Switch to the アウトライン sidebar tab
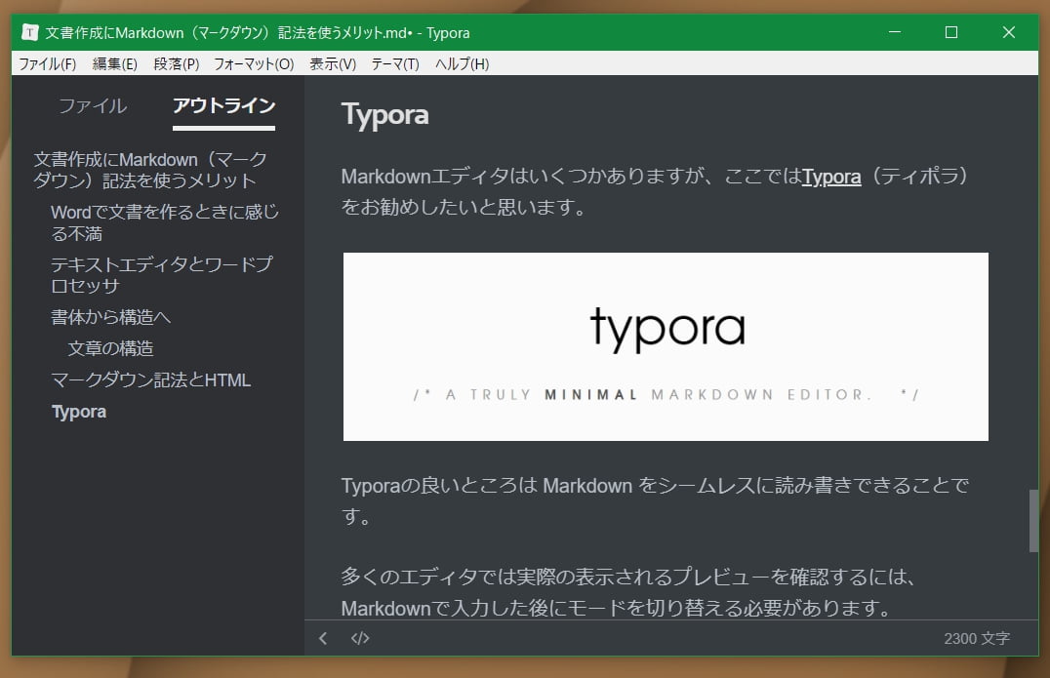The width and height of the screenshot is (1050, 678). point(222,106)
